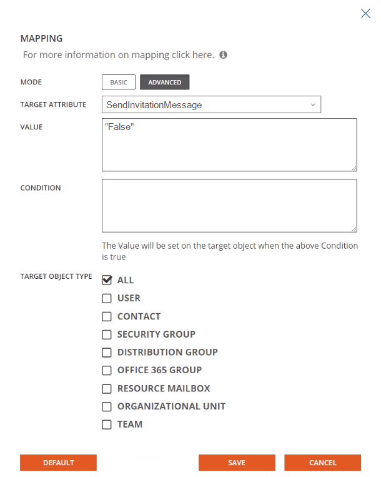Switch mode to Advanced
The height and width of the screenshot is (477, 381).
(165, 83)
